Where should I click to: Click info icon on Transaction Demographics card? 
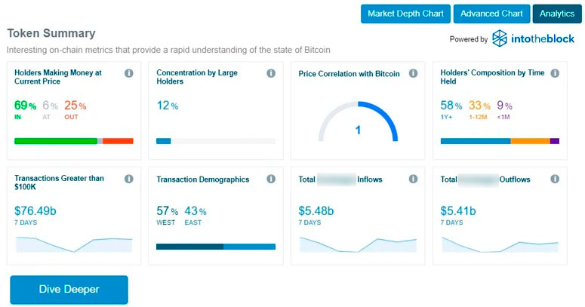(271, 180)
